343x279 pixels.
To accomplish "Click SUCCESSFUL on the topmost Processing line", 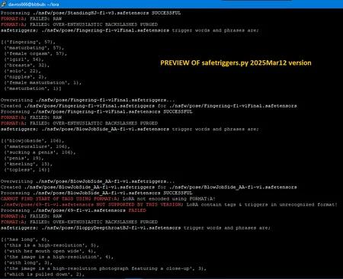I will [x=166, y=13].
